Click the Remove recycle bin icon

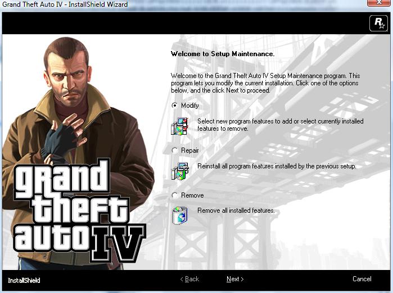(179, 214)
